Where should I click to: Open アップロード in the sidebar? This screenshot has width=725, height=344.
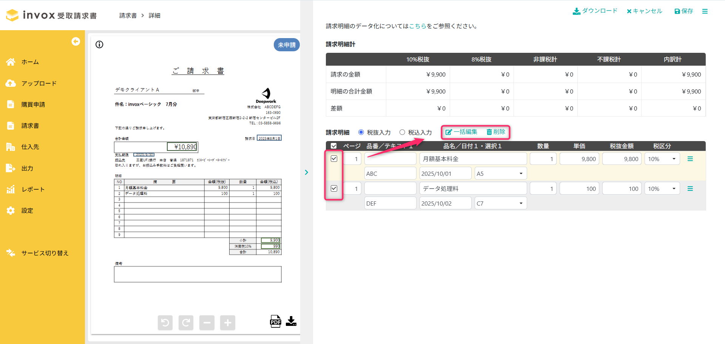click(39, 83)
